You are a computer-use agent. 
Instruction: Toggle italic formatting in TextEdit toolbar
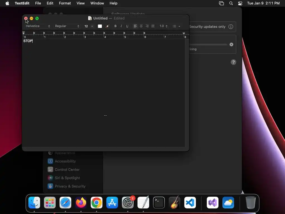(121, 26)
